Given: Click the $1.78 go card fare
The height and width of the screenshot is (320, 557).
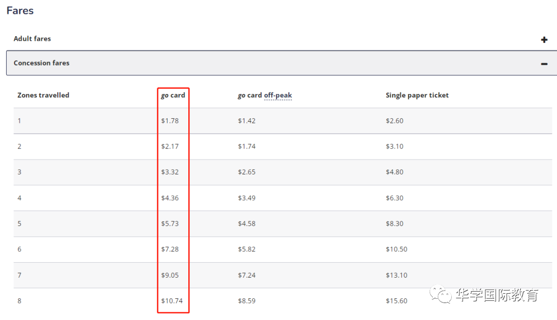Looking at the screenshot, I should coord(170,121).
